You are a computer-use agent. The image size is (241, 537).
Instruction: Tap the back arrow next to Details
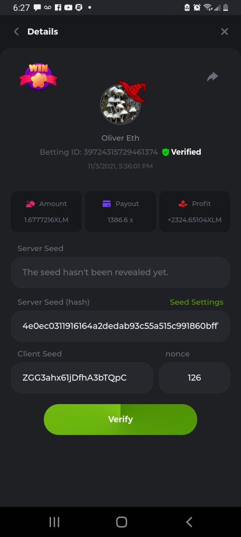[17, 31]
